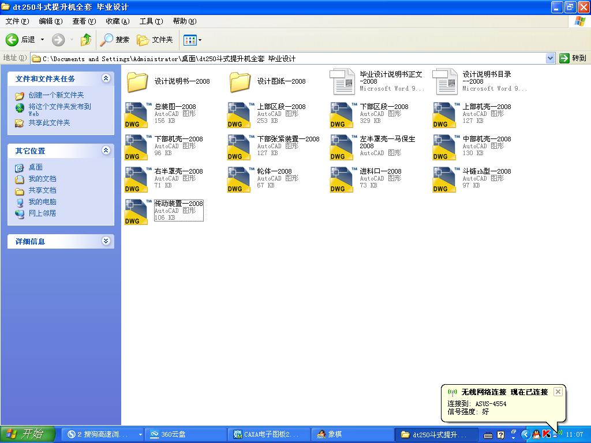Screen dimensions: 591x443
Task: Click the Up one level folder icon
Action: [85, 40]
